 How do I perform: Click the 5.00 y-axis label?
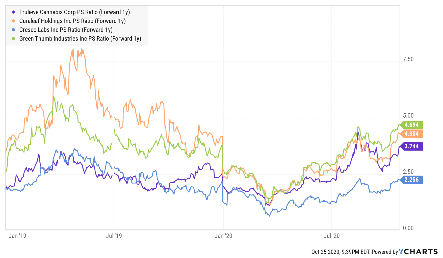point(408,116)
